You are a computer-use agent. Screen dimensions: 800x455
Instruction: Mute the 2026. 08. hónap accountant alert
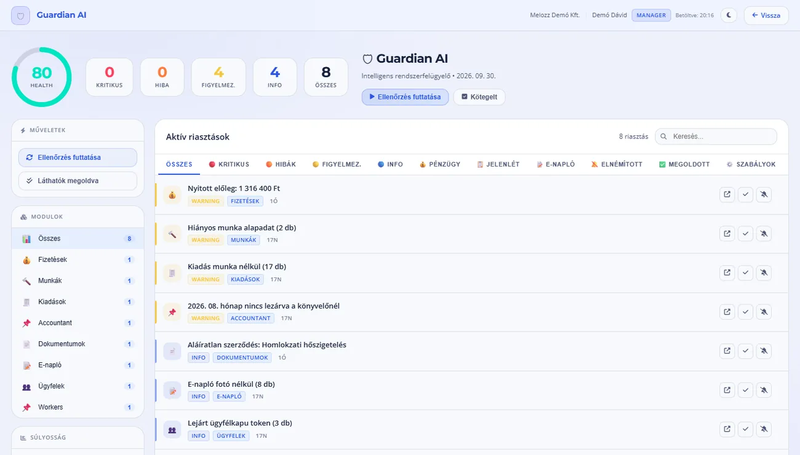coord(764,312)
